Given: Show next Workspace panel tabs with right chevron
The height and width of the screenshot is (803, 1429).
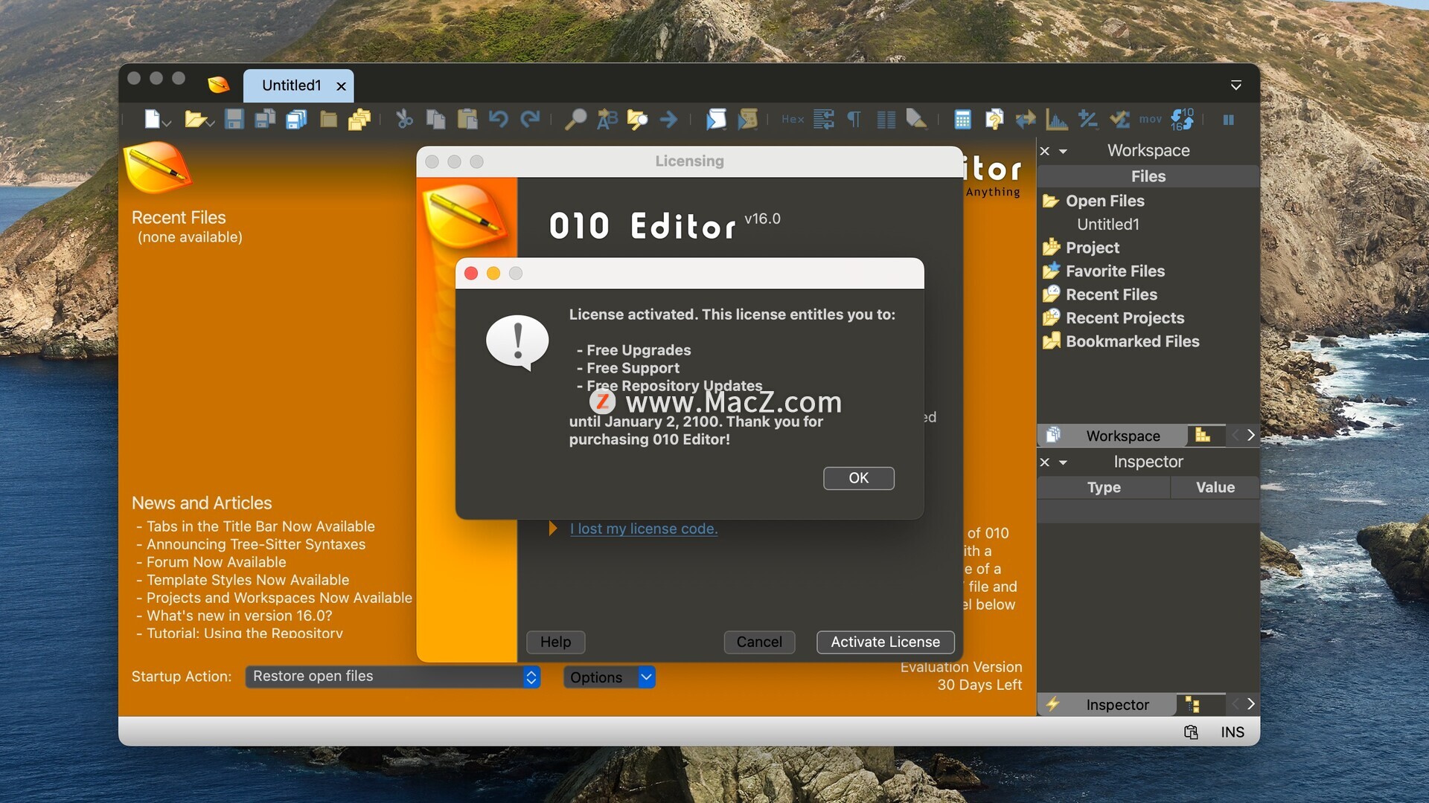Looking at the screenshot, I should click(x=1251, y=435).
